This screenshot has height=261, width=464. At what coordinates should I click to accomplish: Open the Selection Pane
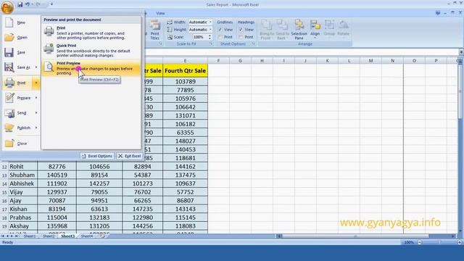pyautogui.click(x=299, y=30)
